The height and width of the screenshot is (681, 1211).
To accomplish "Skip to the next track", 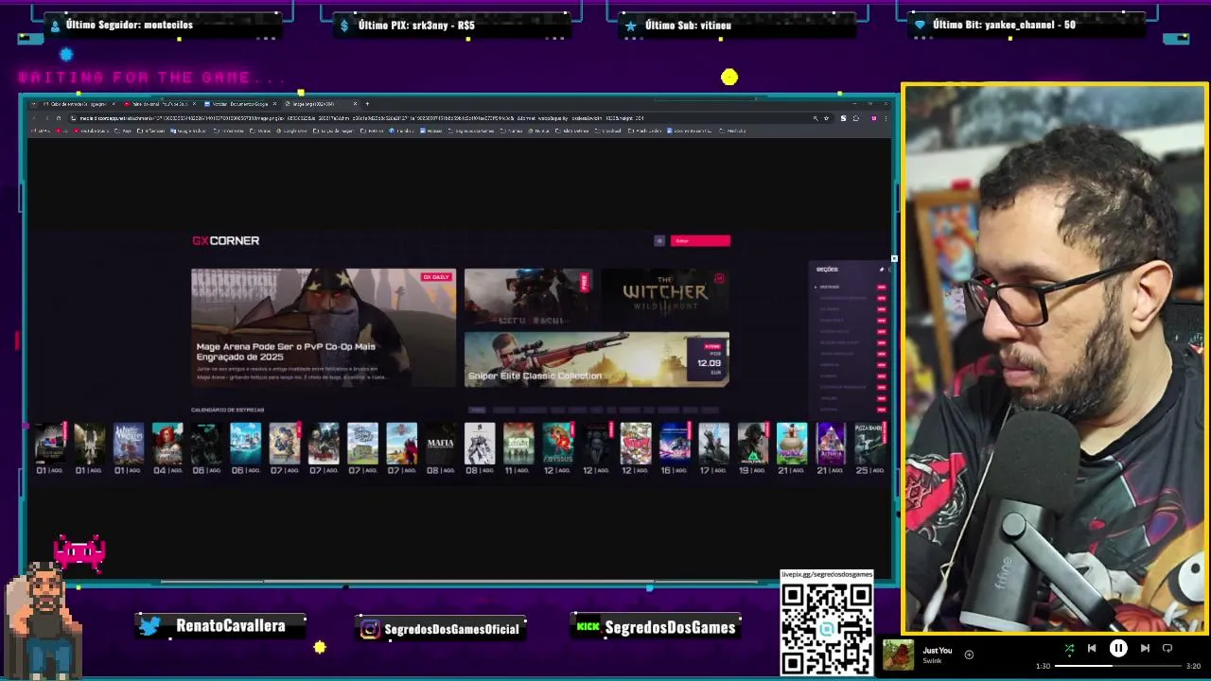I will click(1145, 648).
